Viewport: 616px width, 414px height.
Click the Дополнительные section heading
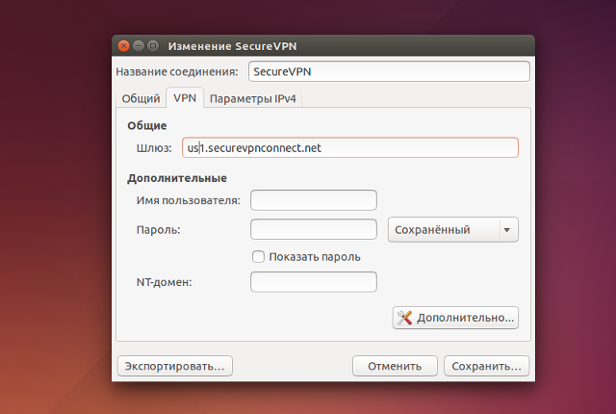point(177,178)
